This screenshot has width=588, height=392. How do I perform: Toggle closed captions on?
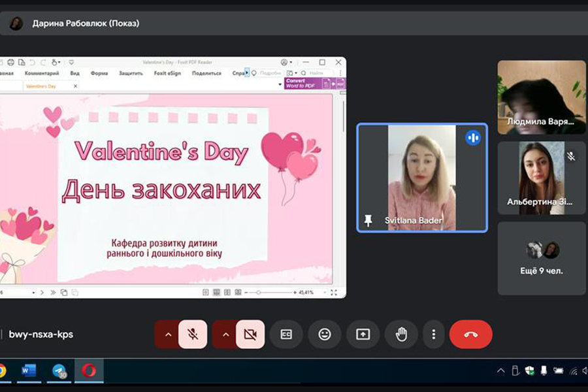[x=286, y=335]
